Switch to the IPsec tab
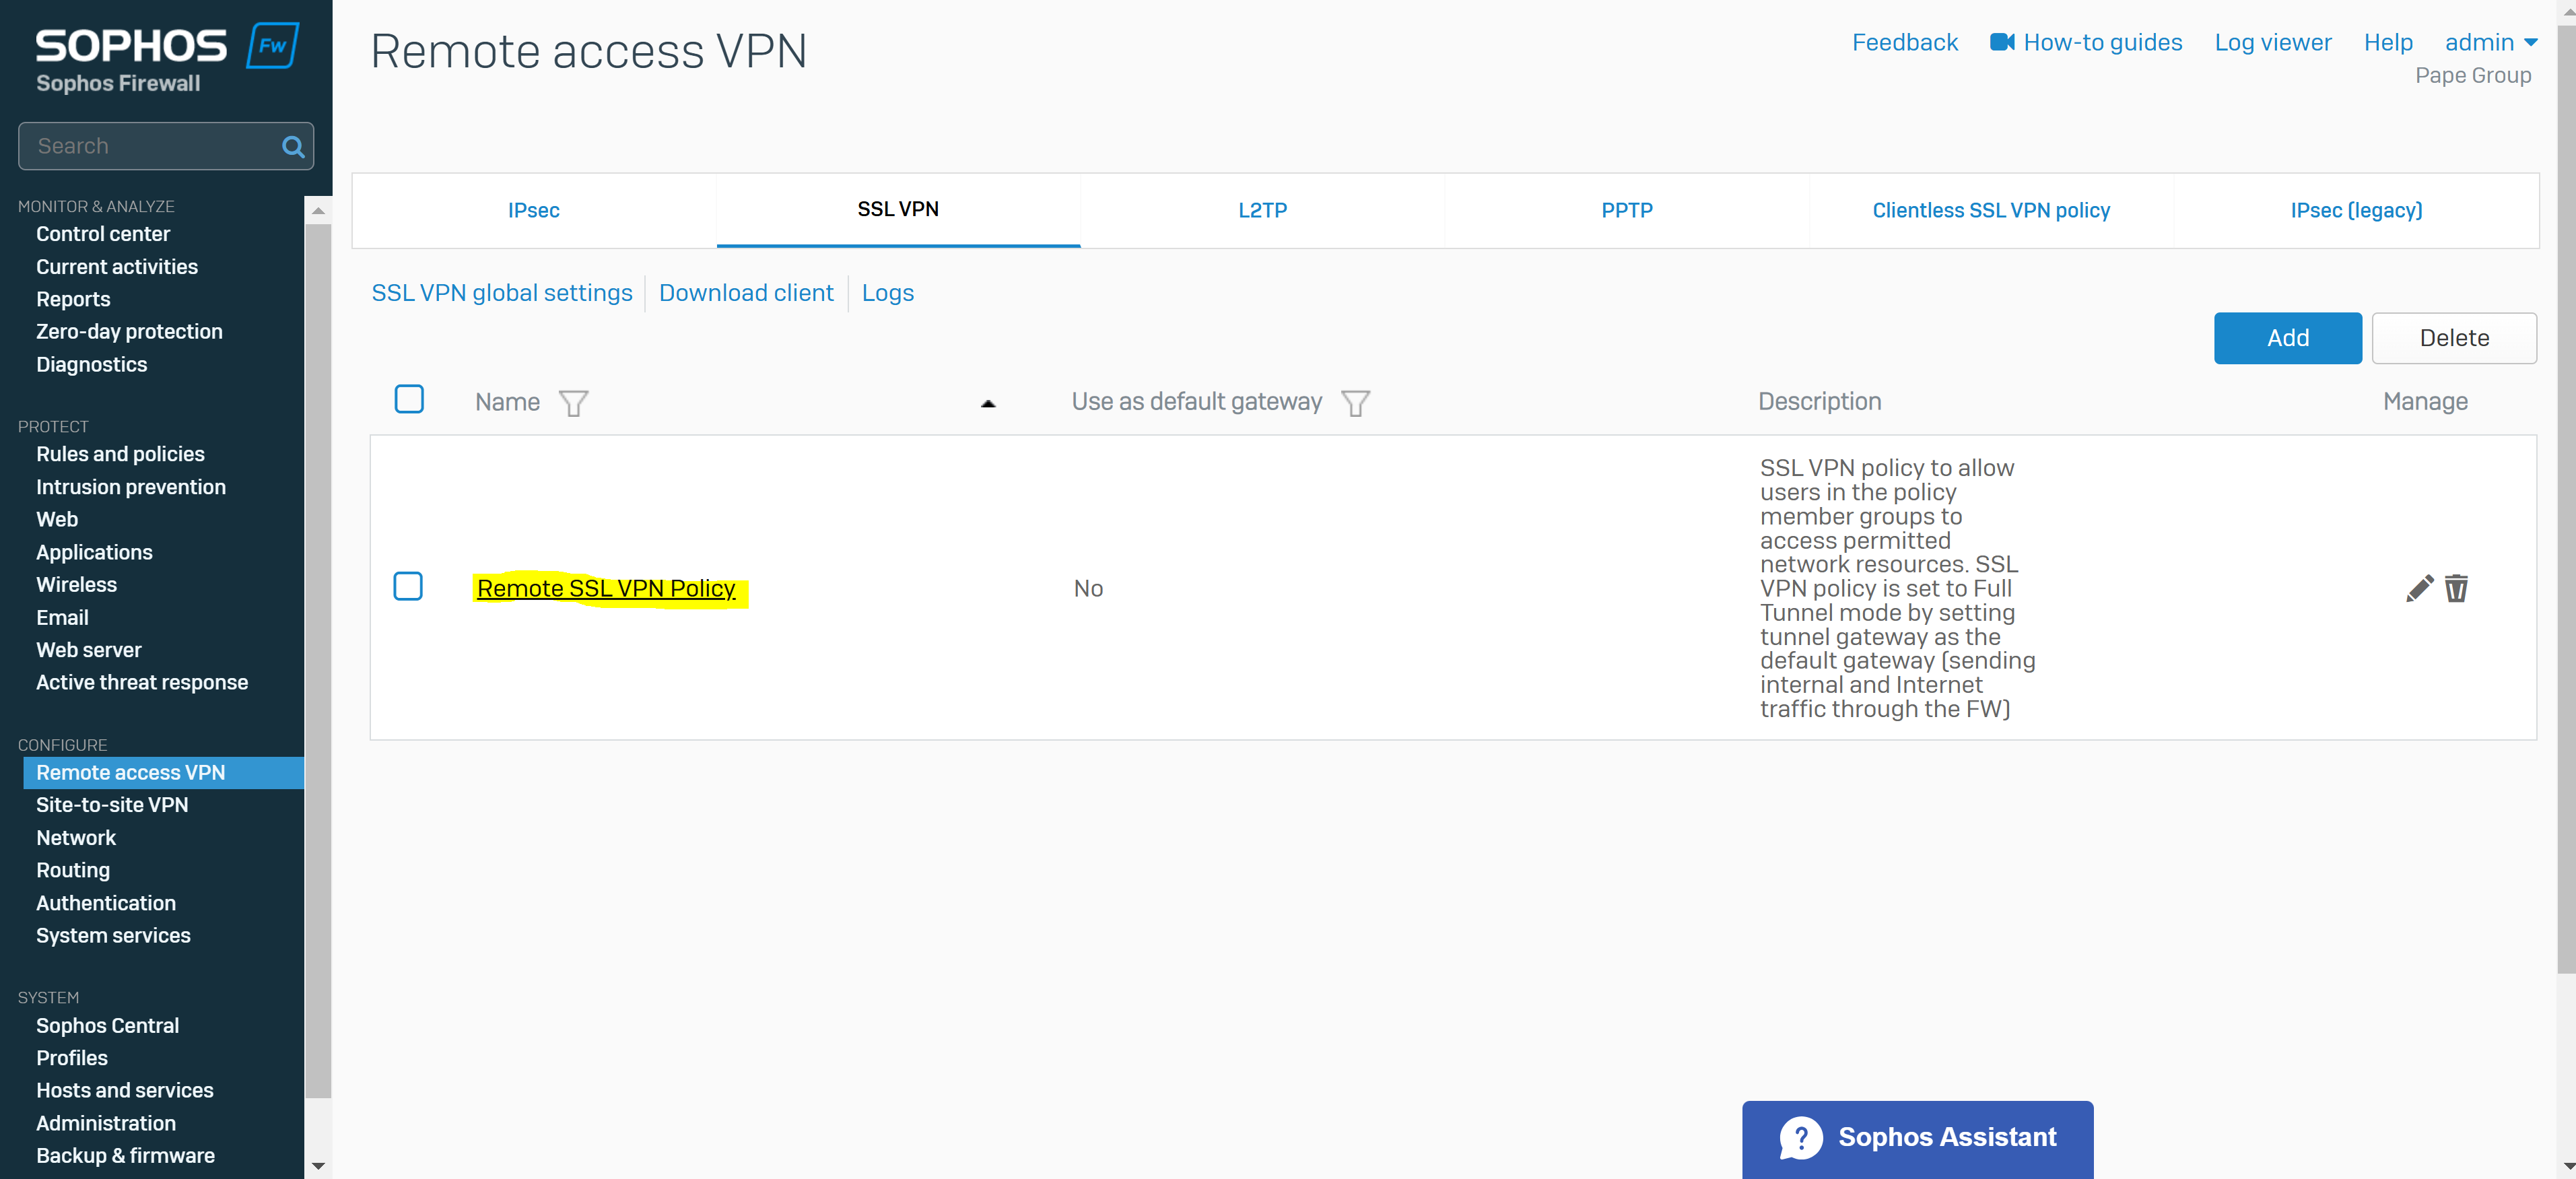 coord(534,210)
